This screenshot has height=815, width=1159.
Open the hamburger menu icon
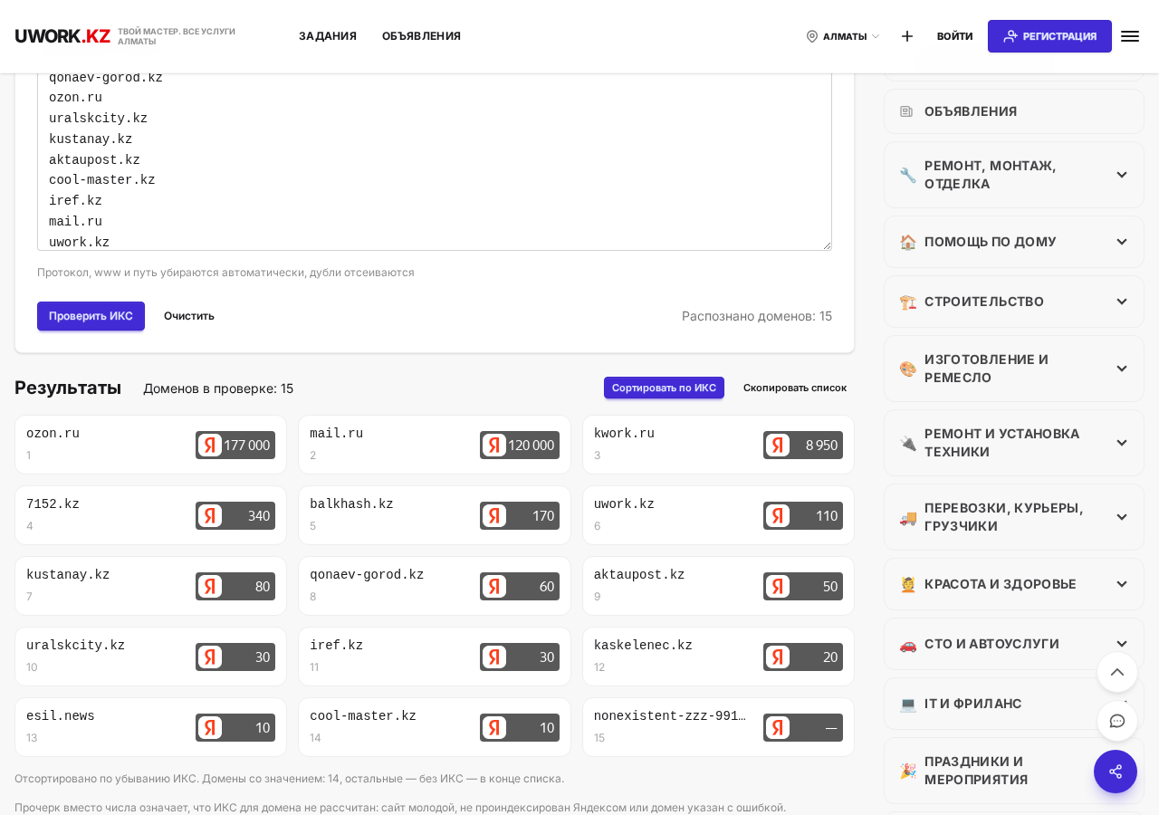1130,36
